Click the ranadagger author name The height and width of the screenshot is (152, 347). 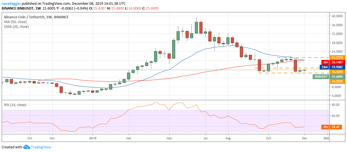tap(11, 4)
